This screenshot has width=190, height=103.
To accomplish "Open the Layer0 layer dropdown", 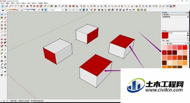I will pyautogui.click(x=56, y=10).
